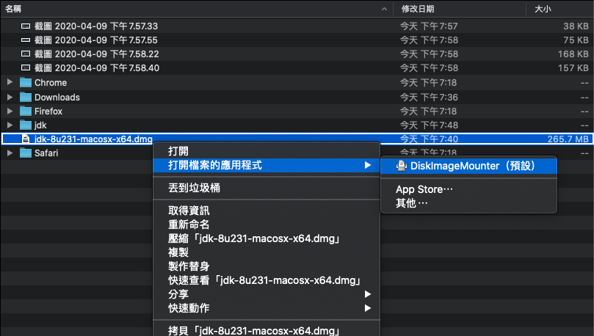Select file 截圖 2020-04-09 下午 7.58.22
Screen dimensions: 594x336
click(97, 54)
